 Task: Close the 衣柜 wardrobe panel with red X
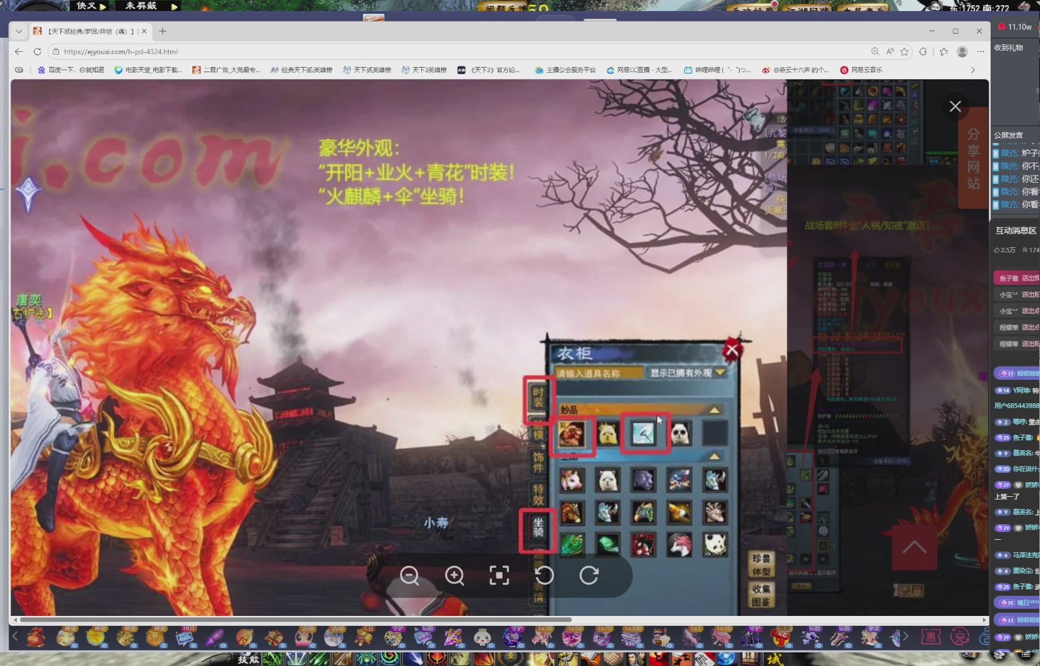733,350
